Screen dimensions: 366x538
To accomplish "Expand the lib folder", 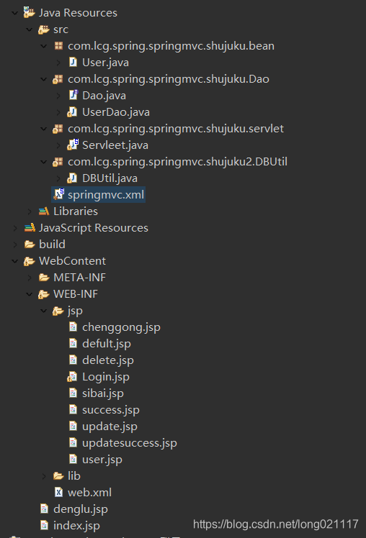I will click(x=44, y=476).
